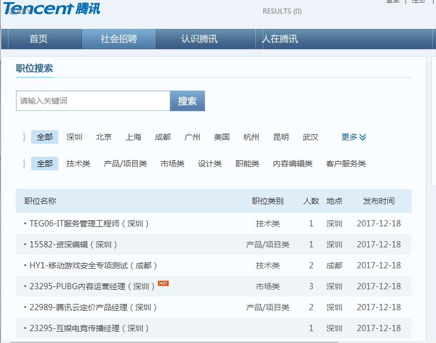Filter jobs by location 上海
This screenshot has height=343, width=436.
134,137
